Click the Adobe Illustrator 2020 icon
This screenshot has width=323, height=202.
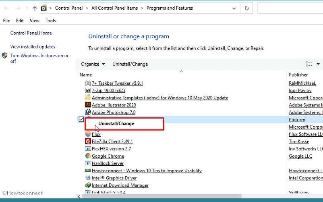coord(88,105)
